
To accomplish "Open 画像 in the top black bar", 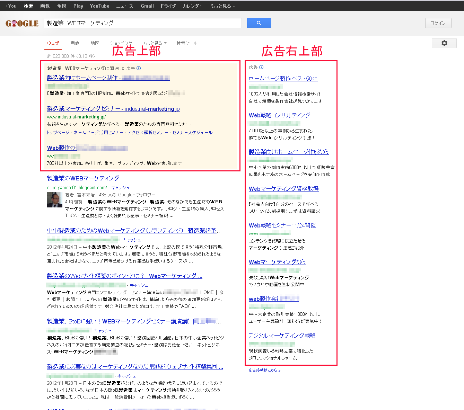I will coord(45,6).
